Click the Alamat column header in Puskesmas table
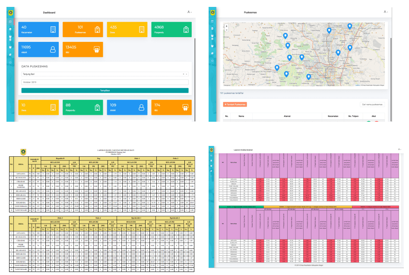 pos(287,116)
